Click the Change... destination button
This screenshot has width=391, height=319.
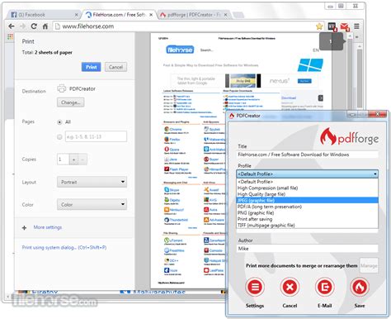[71, 102]
